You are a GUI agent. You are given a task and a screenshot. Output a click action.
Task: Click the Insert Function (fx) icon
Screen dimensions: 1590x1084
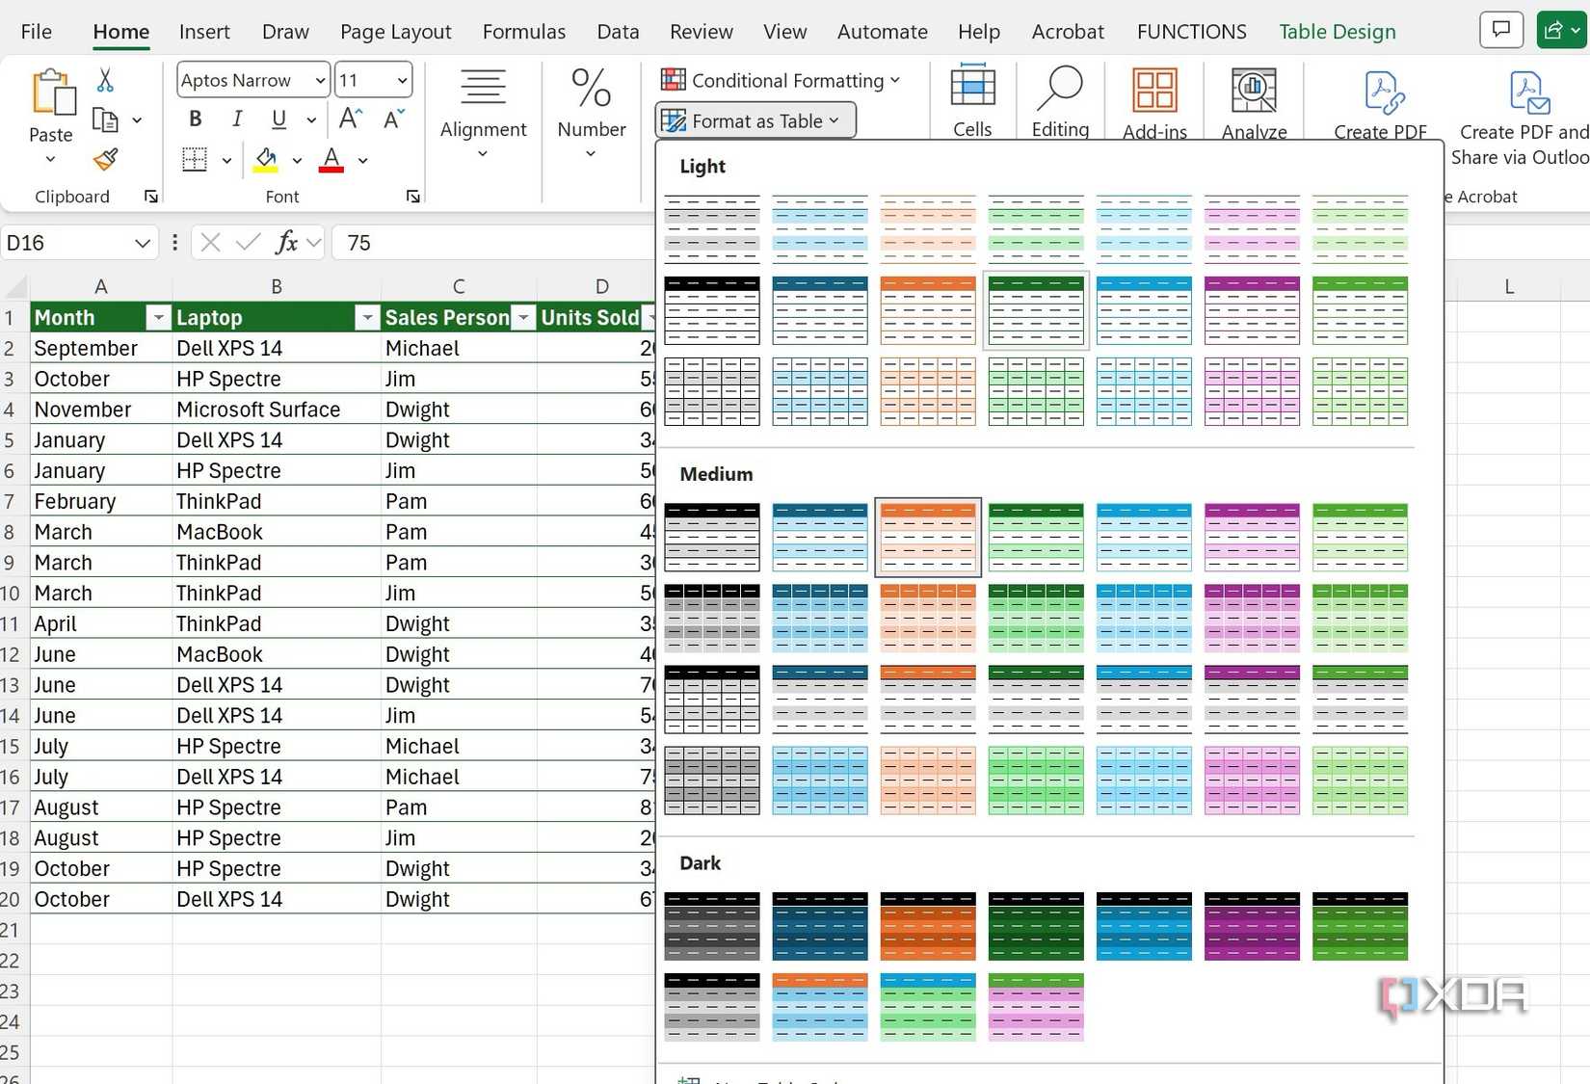coord(287,242)
